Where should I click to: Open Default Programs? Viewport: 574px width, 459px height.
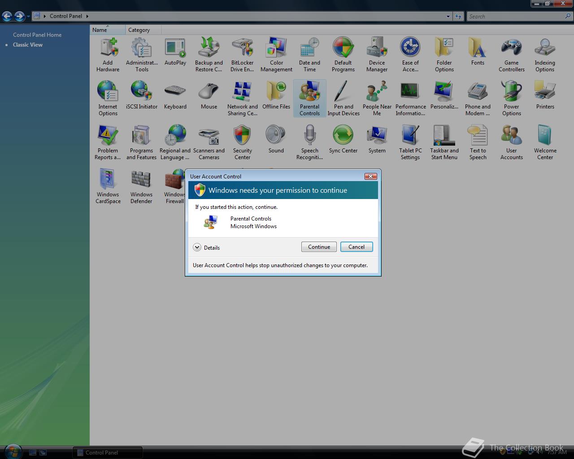344,55
